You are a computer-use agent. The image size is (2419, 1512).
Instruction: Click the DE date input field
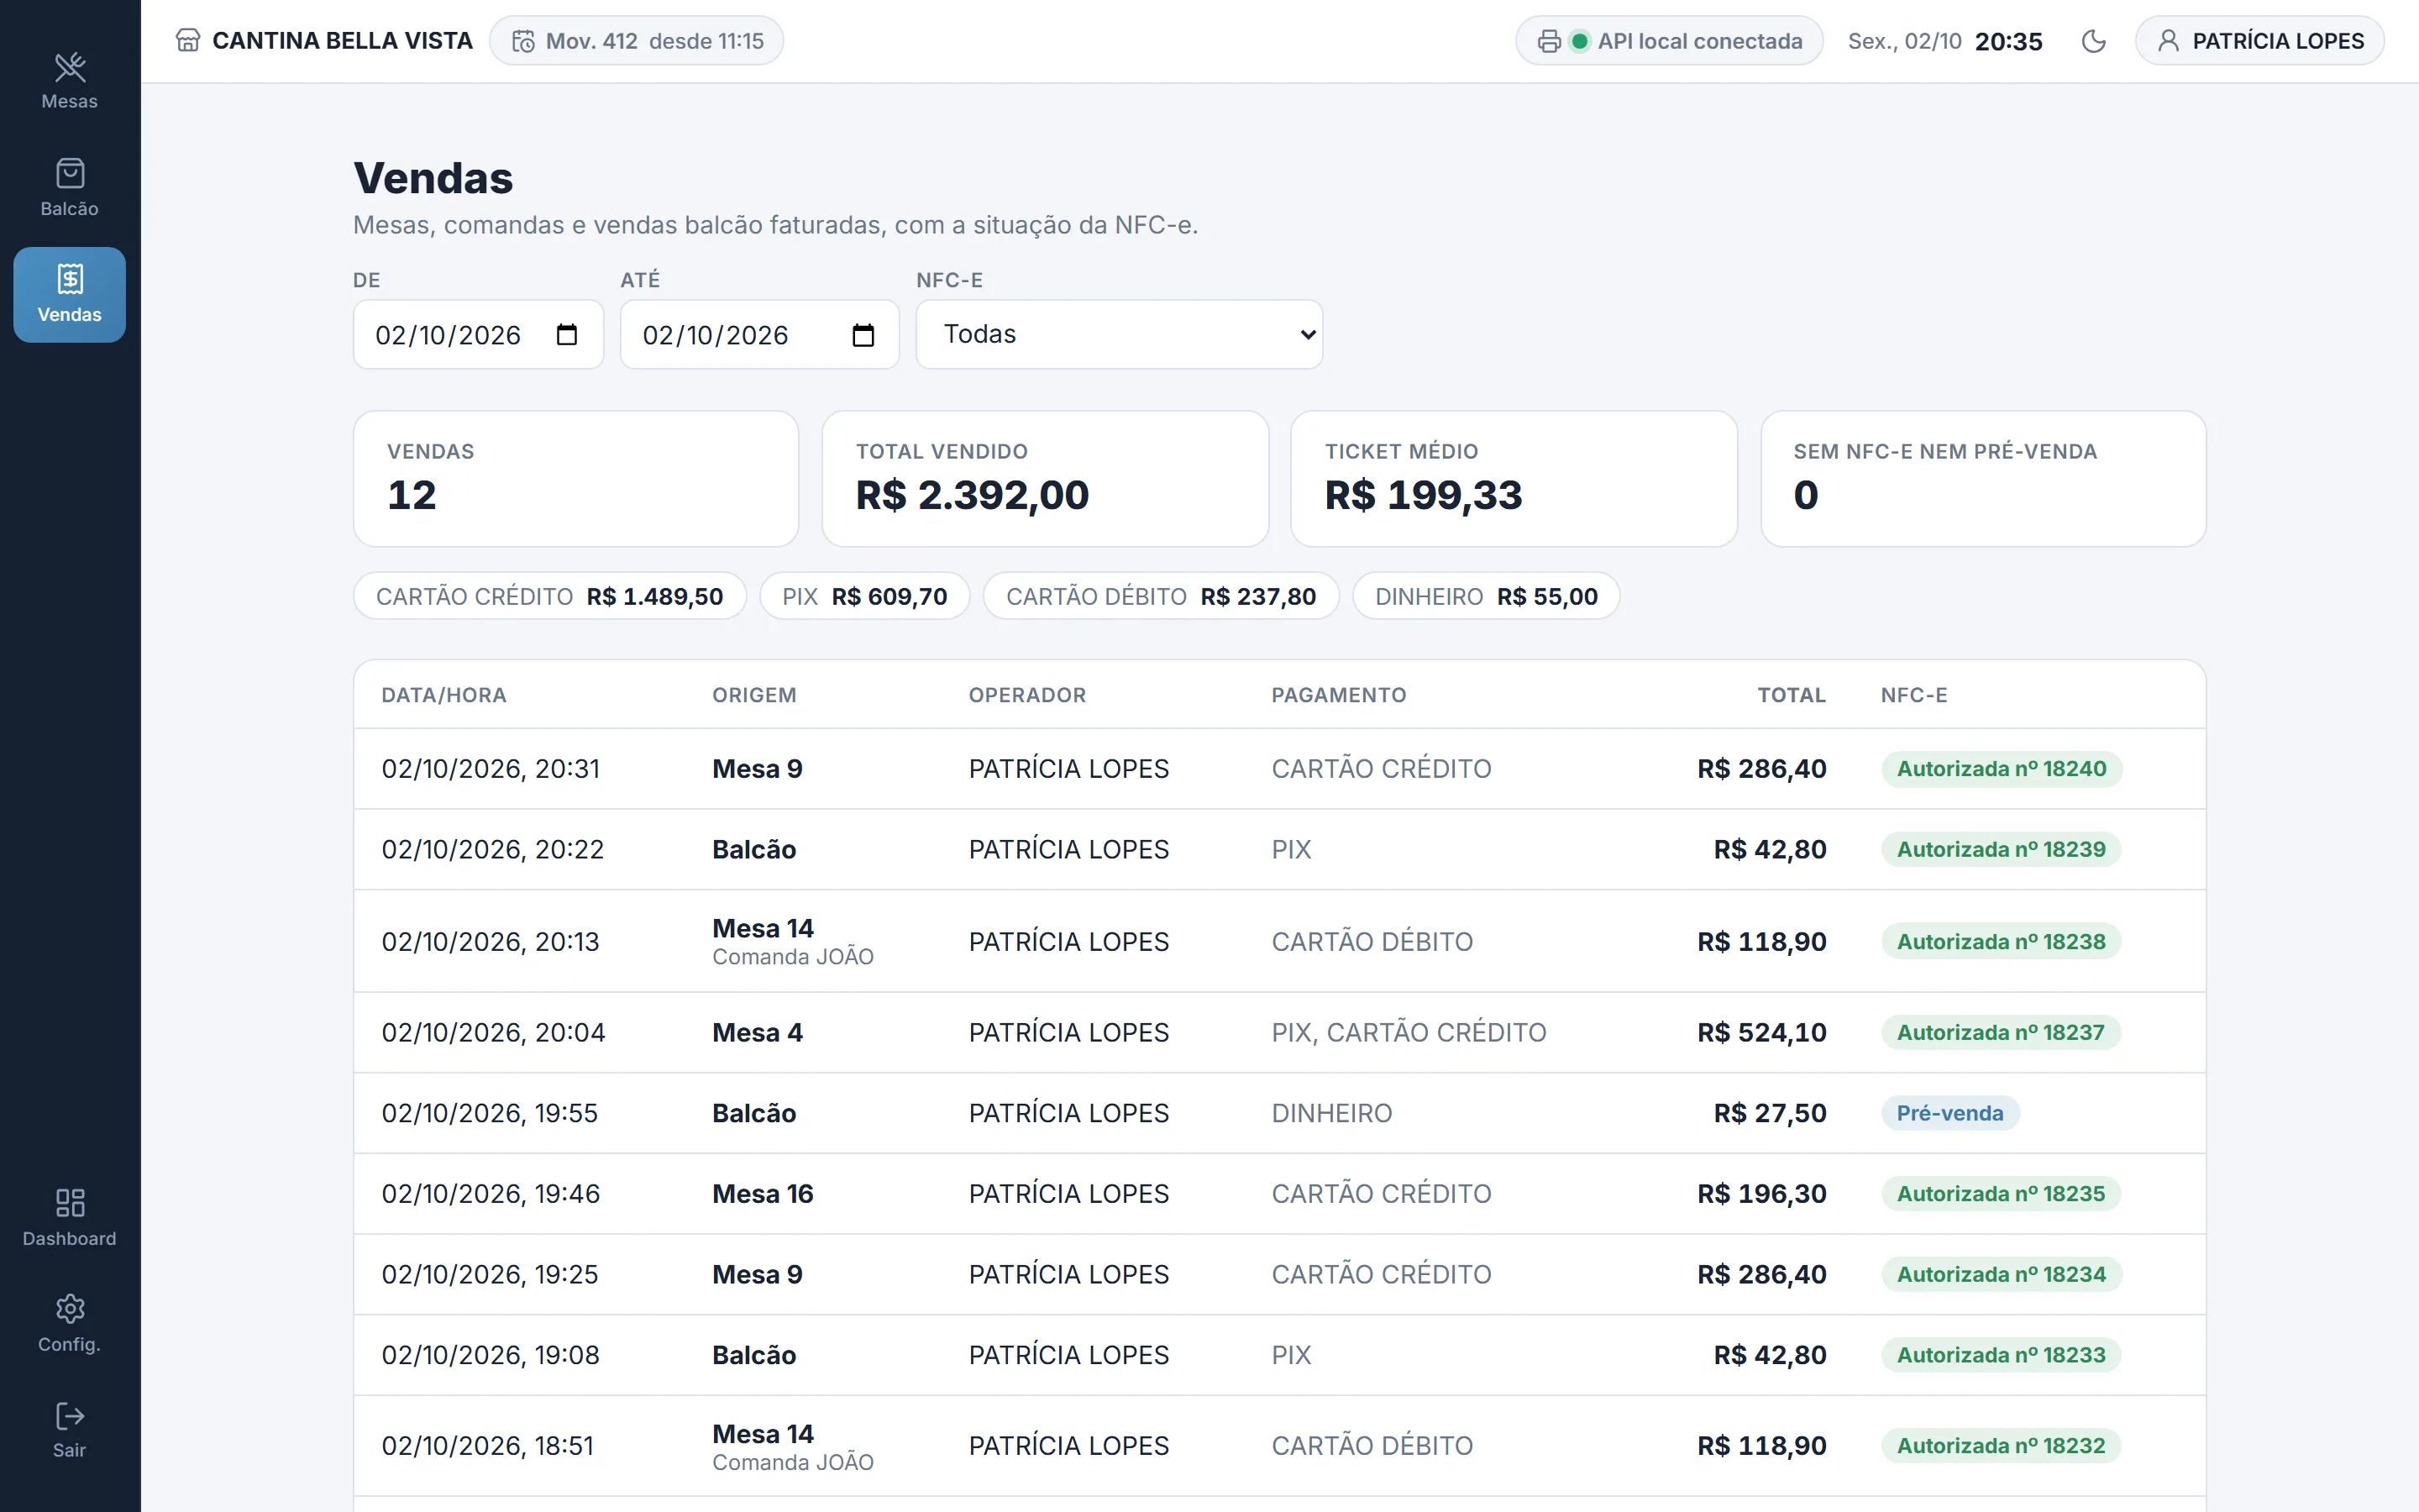(478, 335)
